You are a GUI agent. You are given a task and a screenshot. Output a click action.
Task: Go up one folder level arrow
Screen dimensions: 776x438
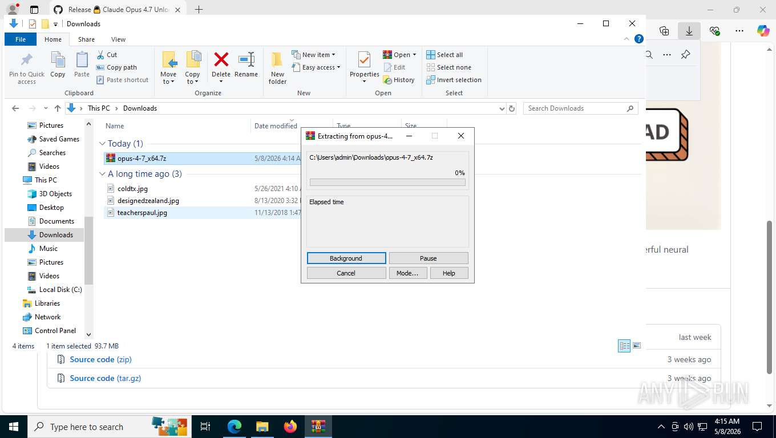[x=58, y=108]
